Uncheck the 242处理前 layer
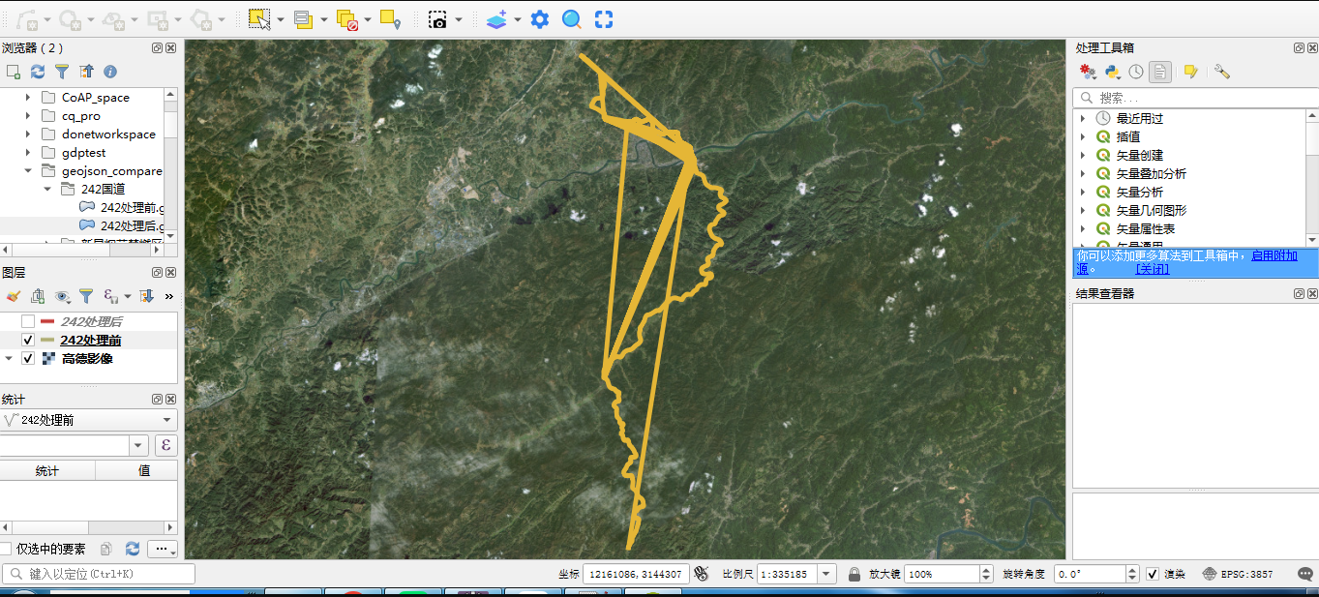1319x597 pixels. tap(28, 340)
